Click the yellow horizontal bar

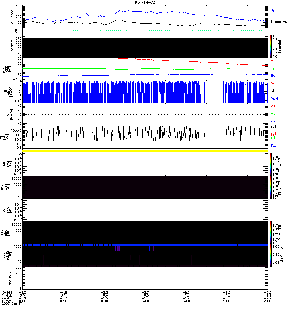pyautogui.click(x=145, y=151)
